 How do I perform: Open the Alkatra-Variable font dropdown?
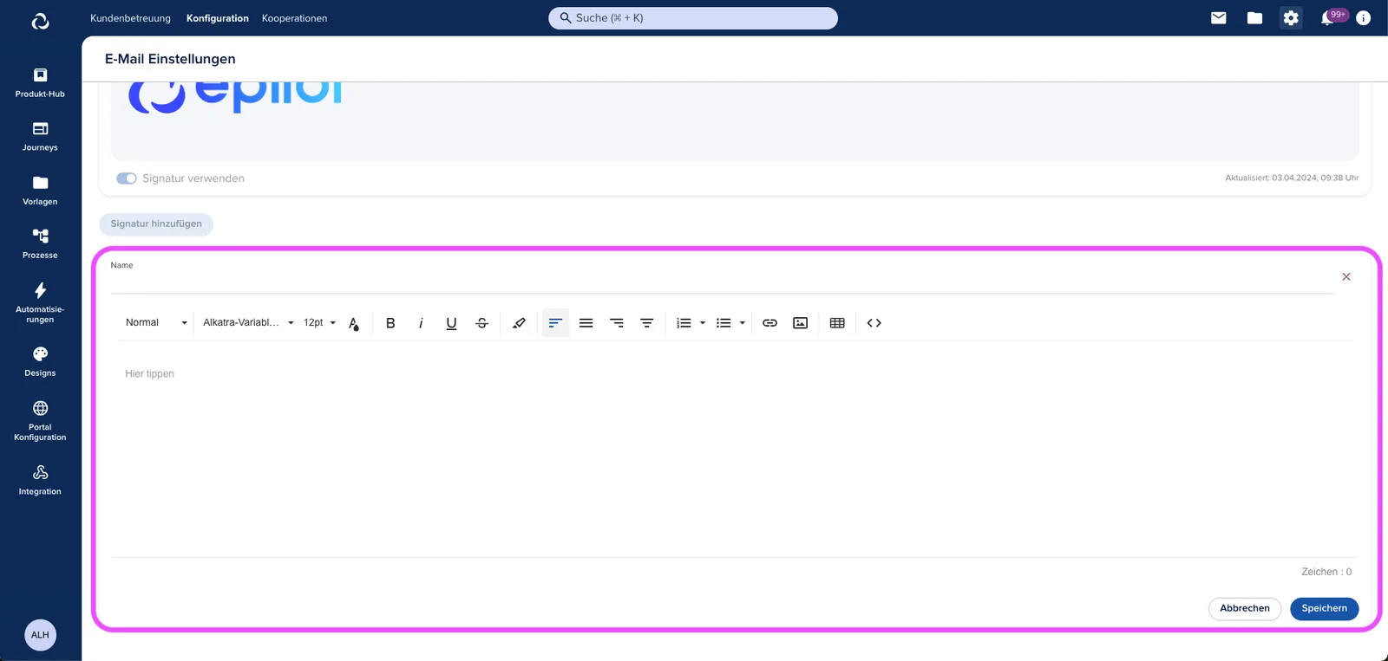point(248,322)
